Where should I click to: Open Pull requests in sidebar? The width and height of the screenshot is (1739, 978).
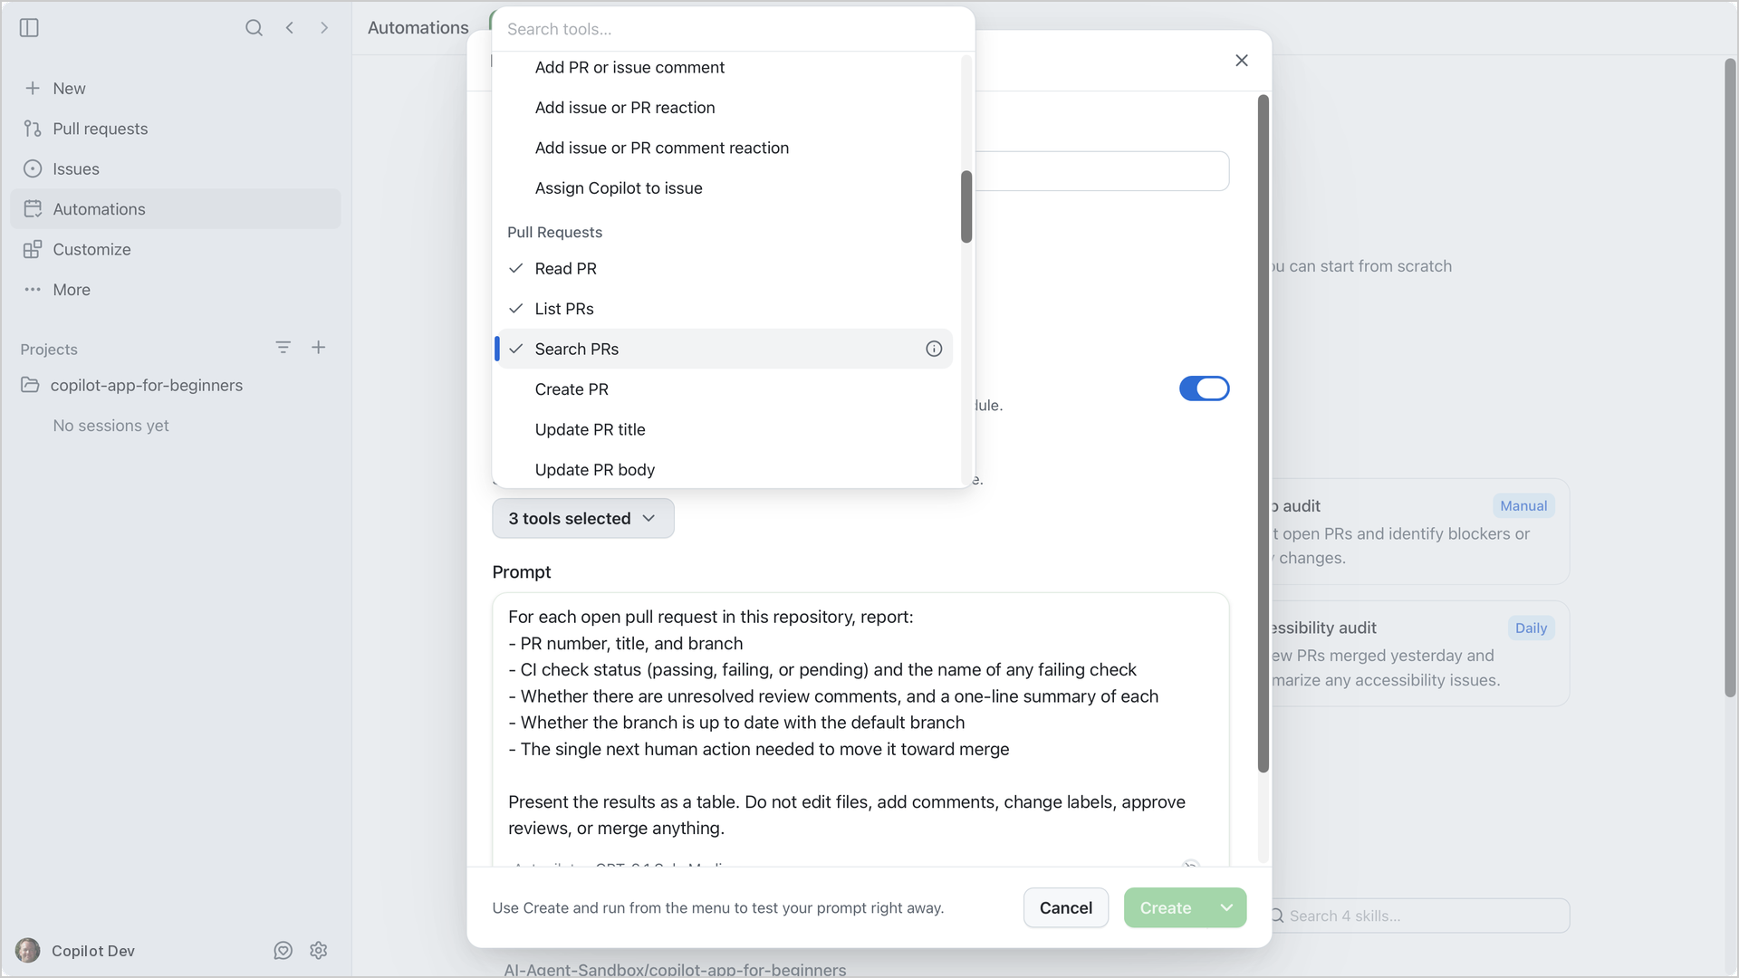point(176,129)
